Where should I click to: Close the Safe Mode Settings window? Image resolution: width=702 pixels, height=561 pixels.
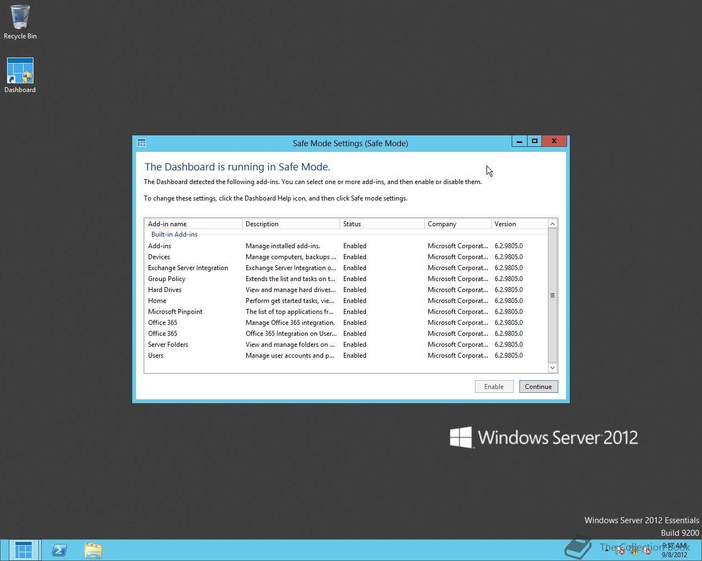point(554,141)
